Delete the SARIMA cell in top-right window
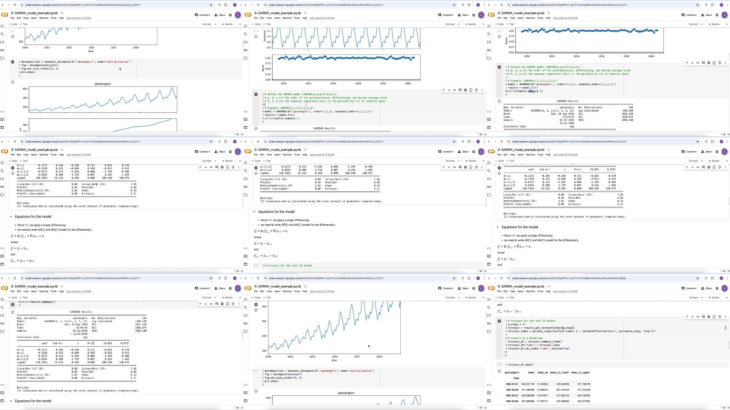Viewport: 730px width, 410px height. tap(719, 63)
